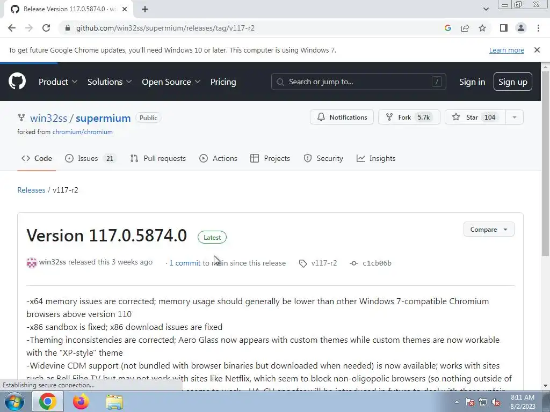Open Chrome profile avatar menu
550x412 pixels.
(x=521, y=28)
